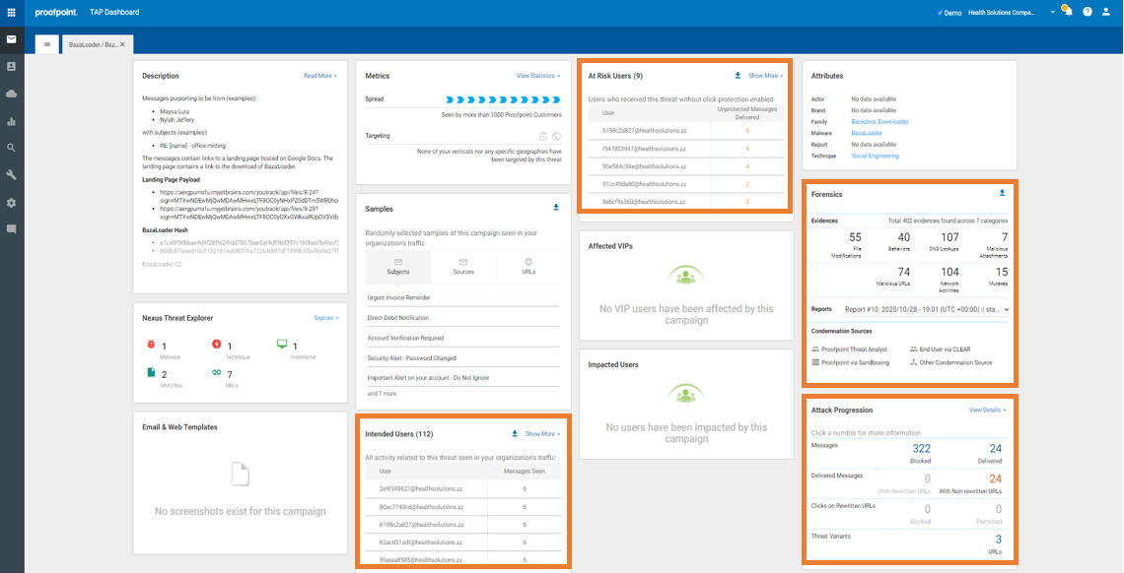Toggle the Demo checkbox
The width and height of the screenshot is (1124, 573).
point(941,13)
